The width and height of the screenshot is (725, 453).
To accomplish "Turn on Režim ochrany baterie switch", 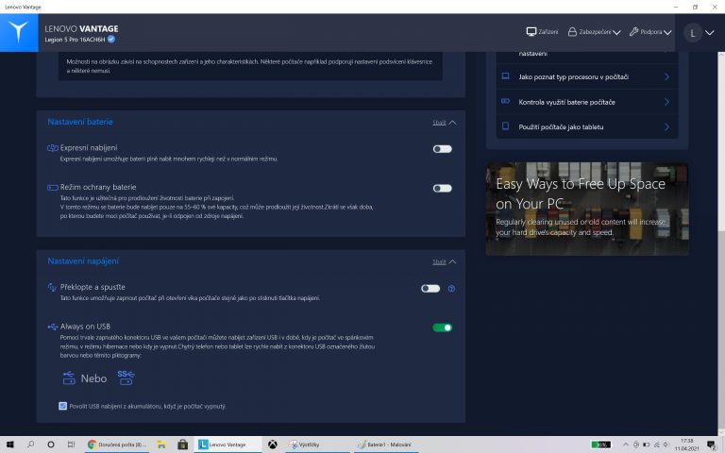I will click(x=442, y=188).
